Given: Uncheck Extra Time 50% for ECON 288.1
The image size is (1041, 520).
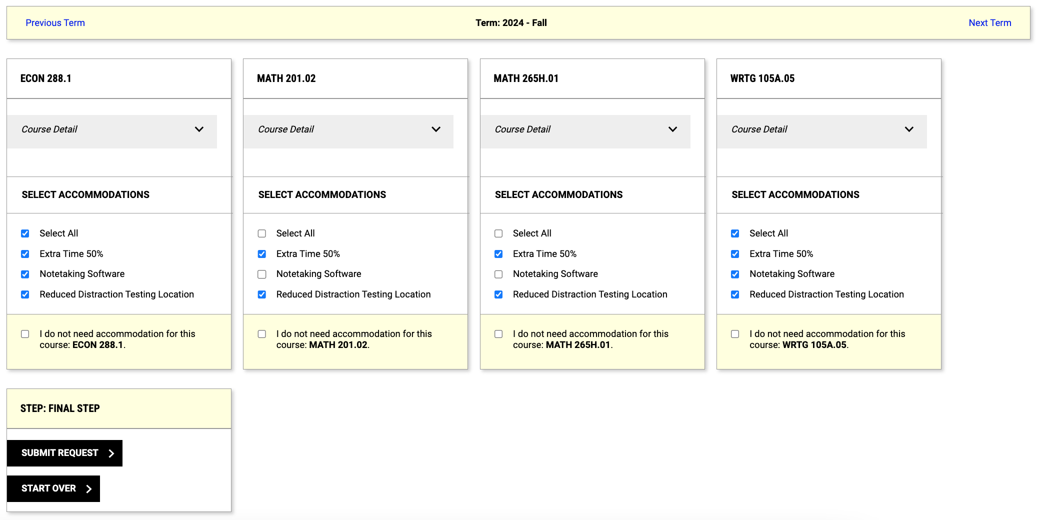Looking at the screenshot, I should pyautogui.click(x=25, y=254).
